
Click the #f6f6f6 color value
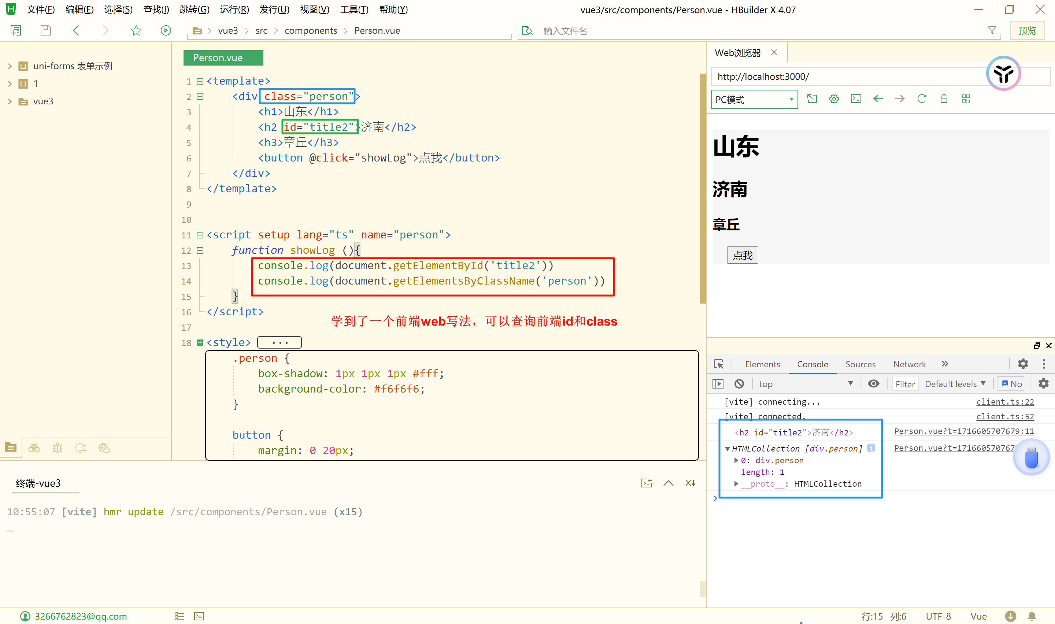pos(396,389)
